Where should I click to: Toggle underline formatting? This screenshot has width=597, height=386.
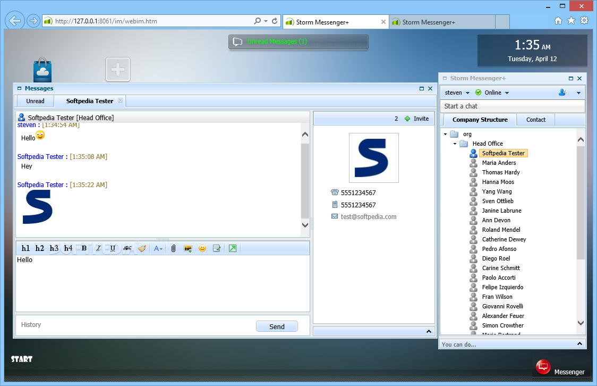tap(113, 248)
